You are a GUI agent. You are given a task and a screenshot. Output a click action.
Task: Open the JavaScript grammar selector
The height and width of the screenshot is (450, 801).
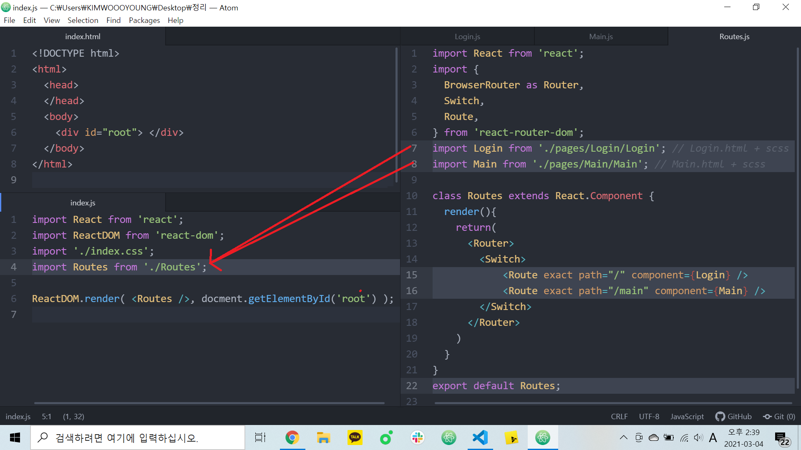pyautogui.click(x=687, y=416)
